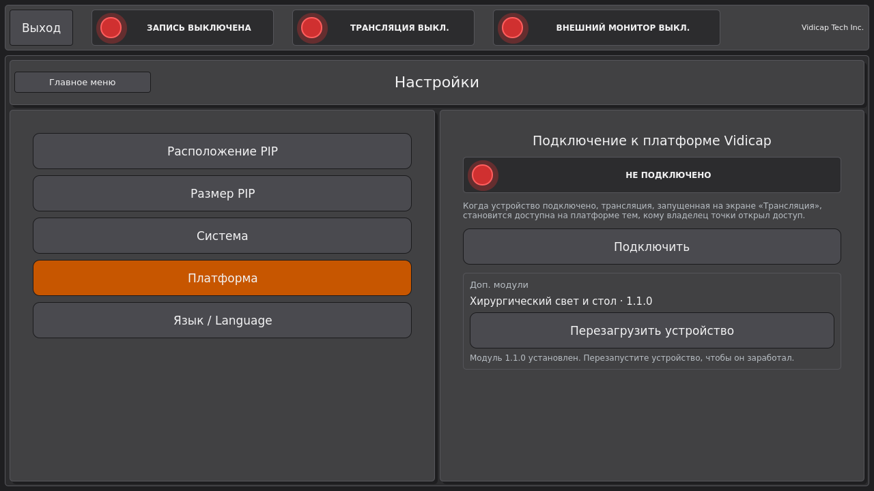Viewport: 874px width, 491px height.
Task: Select the Платформа settings section
Action: coord(223,278)
